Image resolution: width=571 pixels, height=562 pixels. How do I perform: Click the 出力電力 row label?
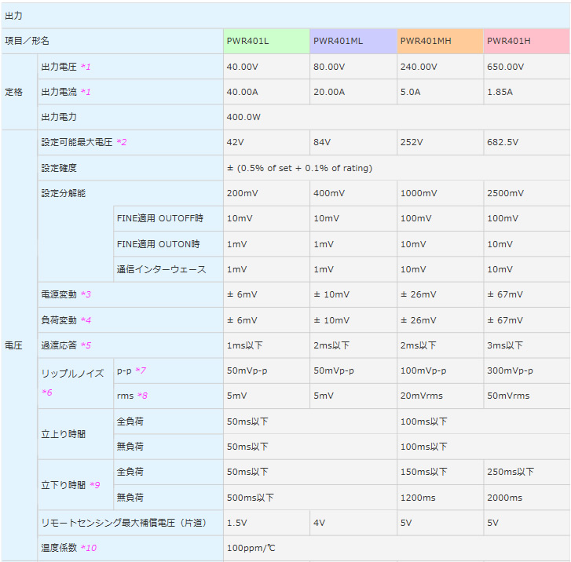click(130, 117)
